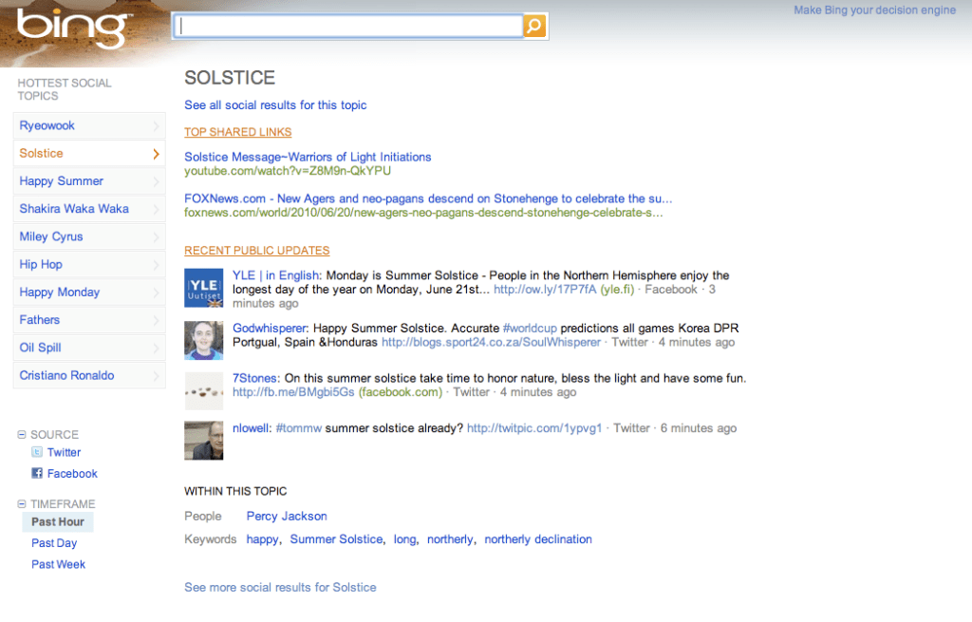Click the Facebook icon under SOURCE
This screenshot has height=622, width=972.
[x=38, y=473]
